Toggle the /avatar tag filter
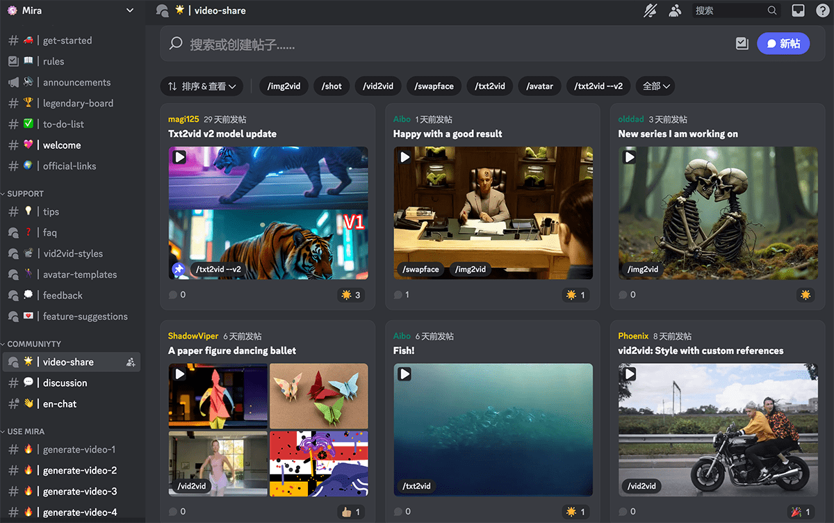The width and height of the screenshot is (834, 523). (x=539, y=86)
